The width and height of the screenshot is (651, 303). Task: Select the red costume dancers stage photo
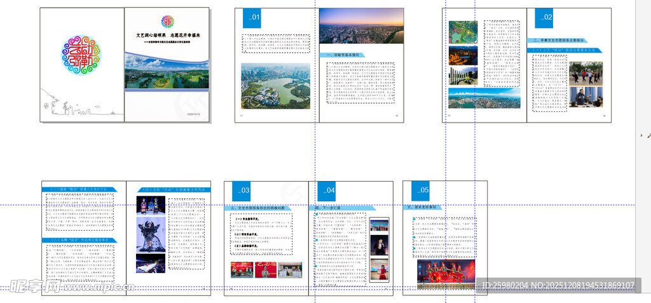tap(446, 274)
